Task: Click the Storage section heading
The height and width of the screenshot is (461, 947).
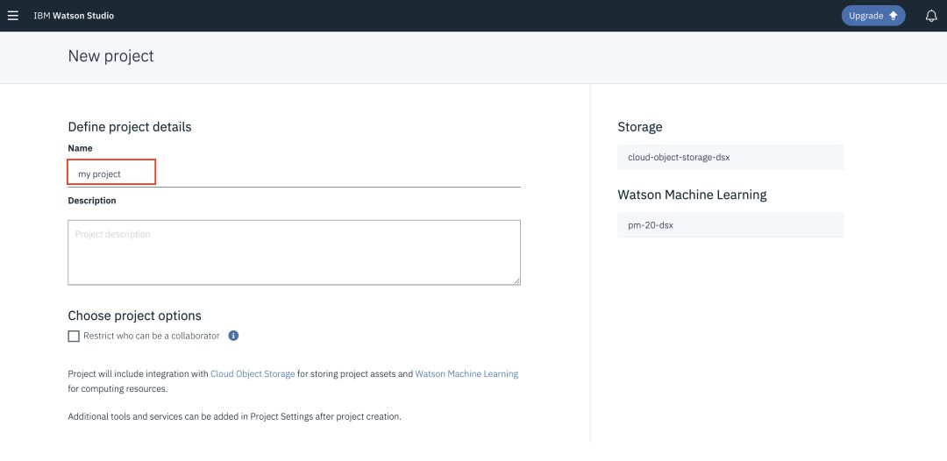Action: [x=640, y=127]
